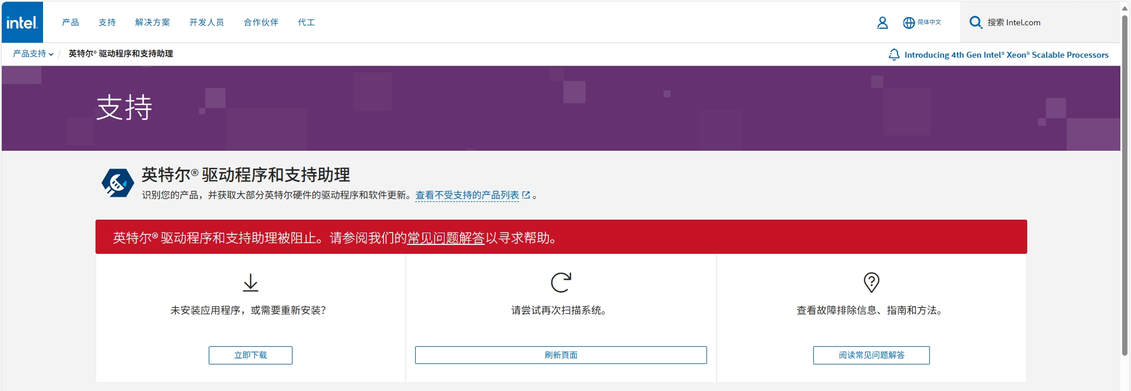1131x391 pixels.
Task: Open the 解决方案 menu
Action: 152,22
